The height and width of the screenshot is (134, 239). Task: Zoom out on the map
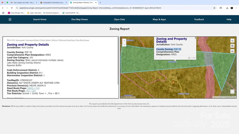coord(124,45)
